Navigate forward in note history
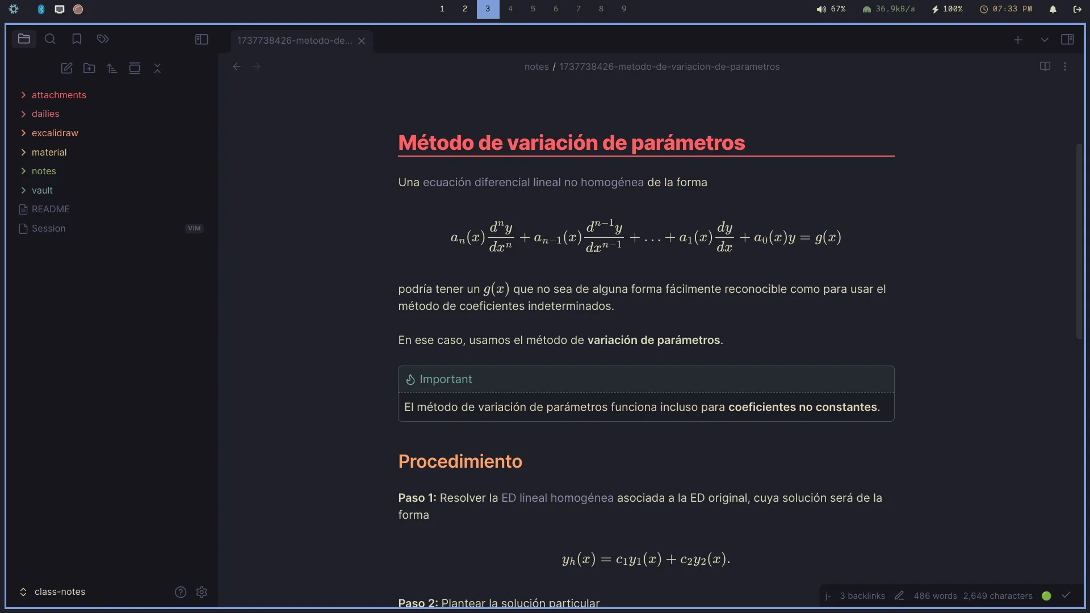This screenshot has width=1090, height=613. coord(257,66)
